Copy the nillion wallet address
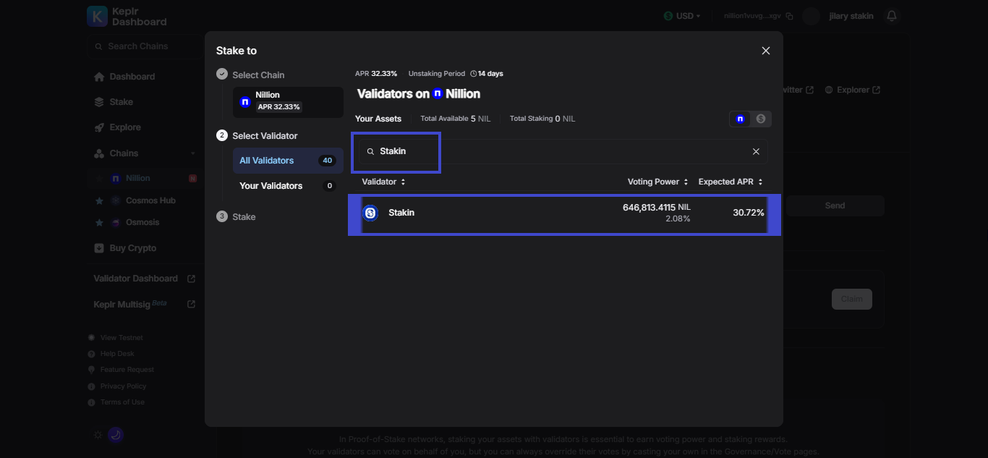Screen dimensions: 988x458 coord(790,16)
